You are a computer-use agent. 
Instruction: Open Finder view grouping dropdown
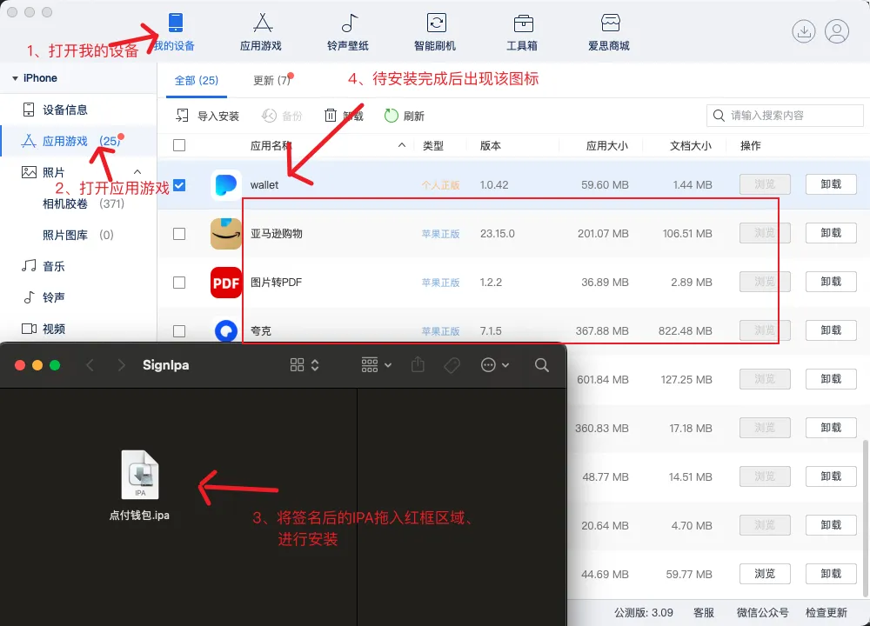tap(376, 365)
